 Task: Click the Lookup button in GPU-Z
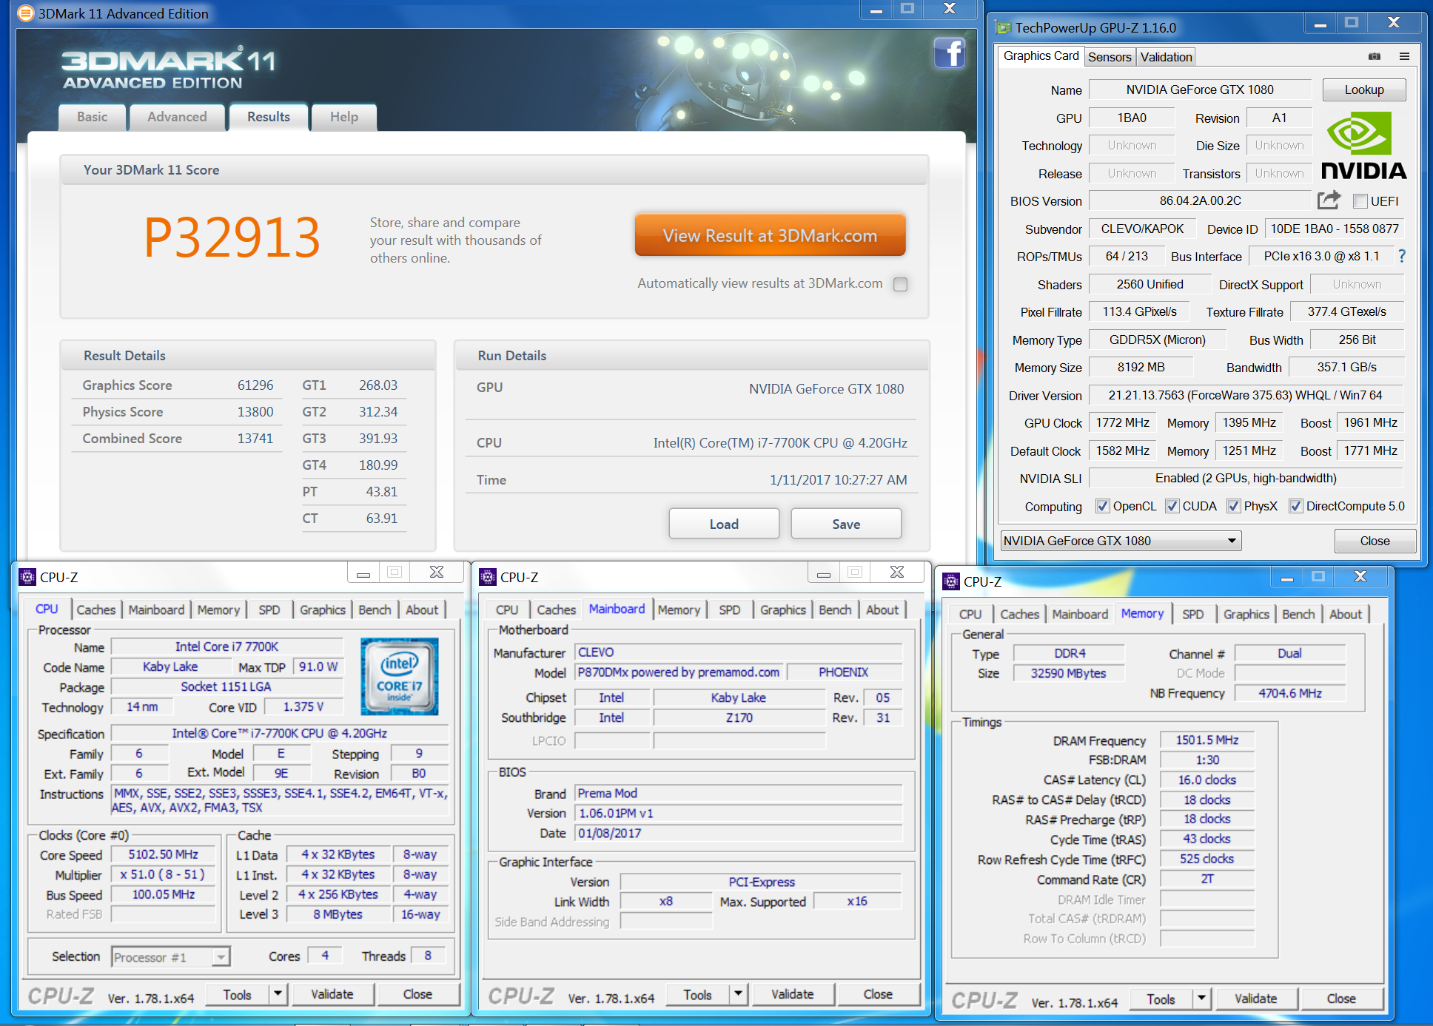pyautogui.click(x=1364, y=90)
